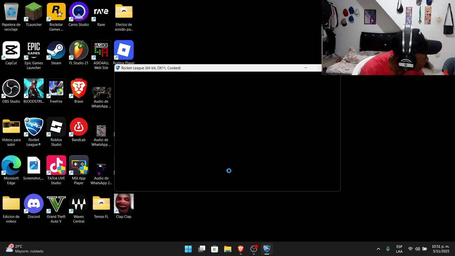Open Microsoft Store from the taskbar
This screenshot has height=256, width=455.
pyautogui.click(x=215, y=249)
